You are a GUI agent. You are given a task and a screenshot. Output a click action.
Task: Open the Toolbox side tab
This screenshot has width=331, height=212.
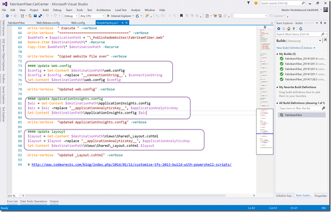click(4, 79)
